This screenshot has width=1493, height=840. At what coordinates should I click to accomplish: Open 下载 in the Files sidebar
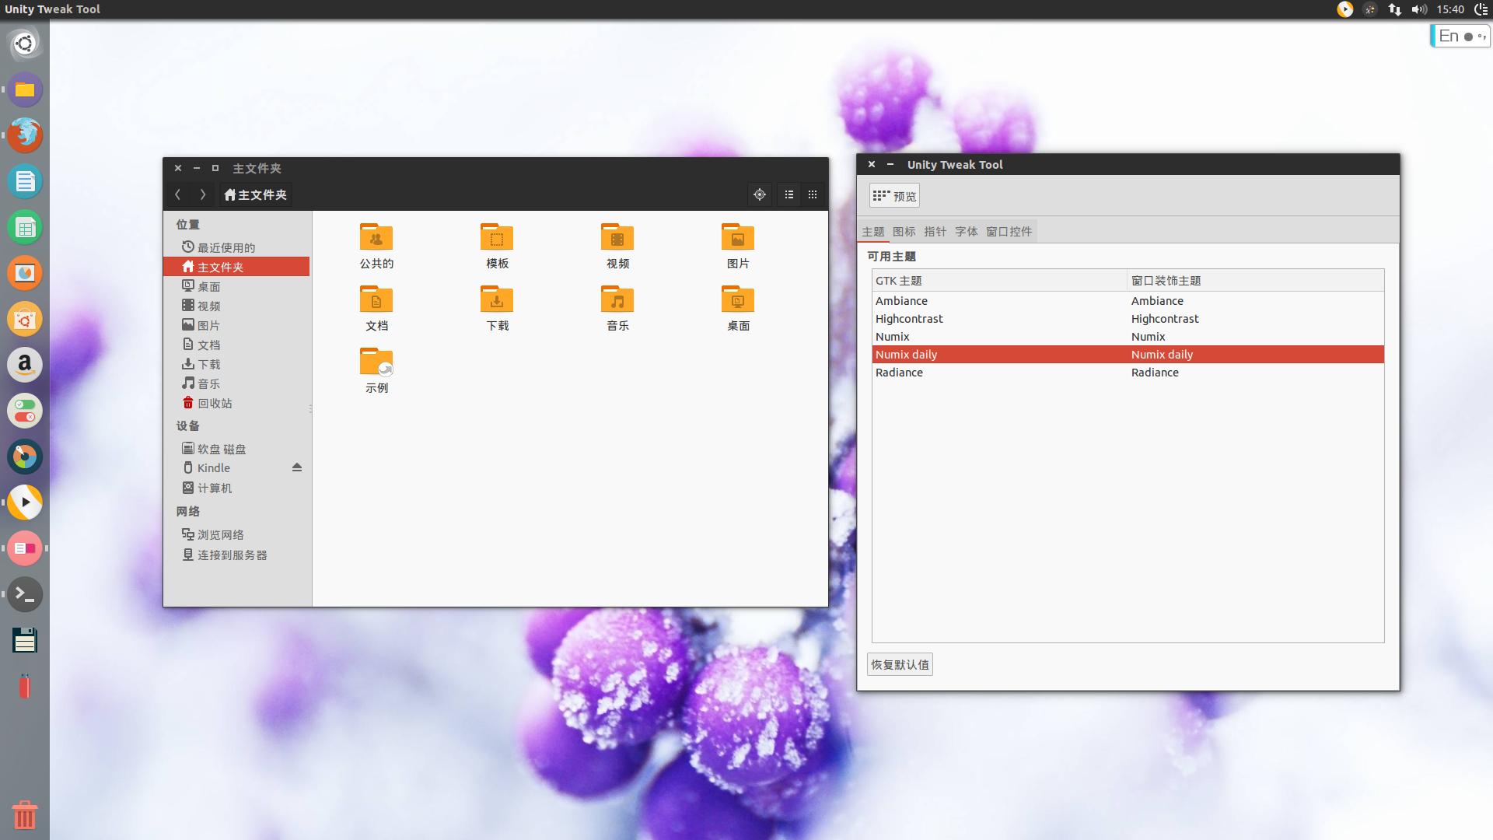[x=237, y=364]
